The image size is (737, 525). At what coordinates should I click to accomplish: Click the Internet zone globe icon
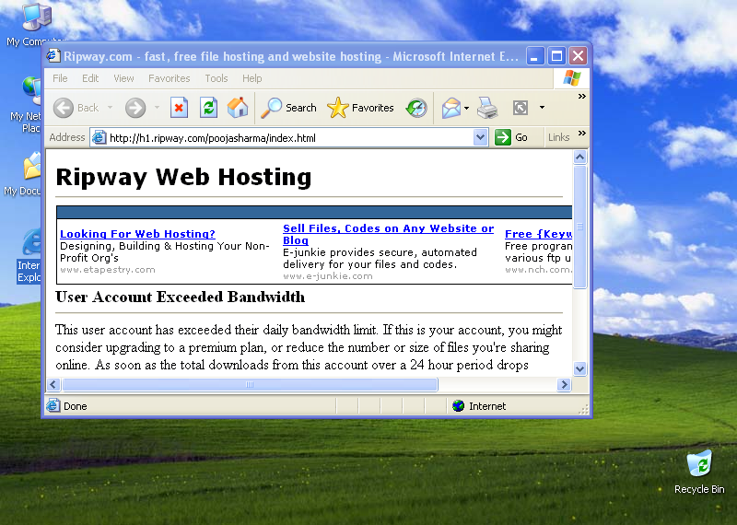click(x=458, y=405)
